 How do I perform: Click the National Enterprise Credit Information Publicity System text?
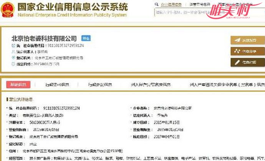[x=72, y=15]
